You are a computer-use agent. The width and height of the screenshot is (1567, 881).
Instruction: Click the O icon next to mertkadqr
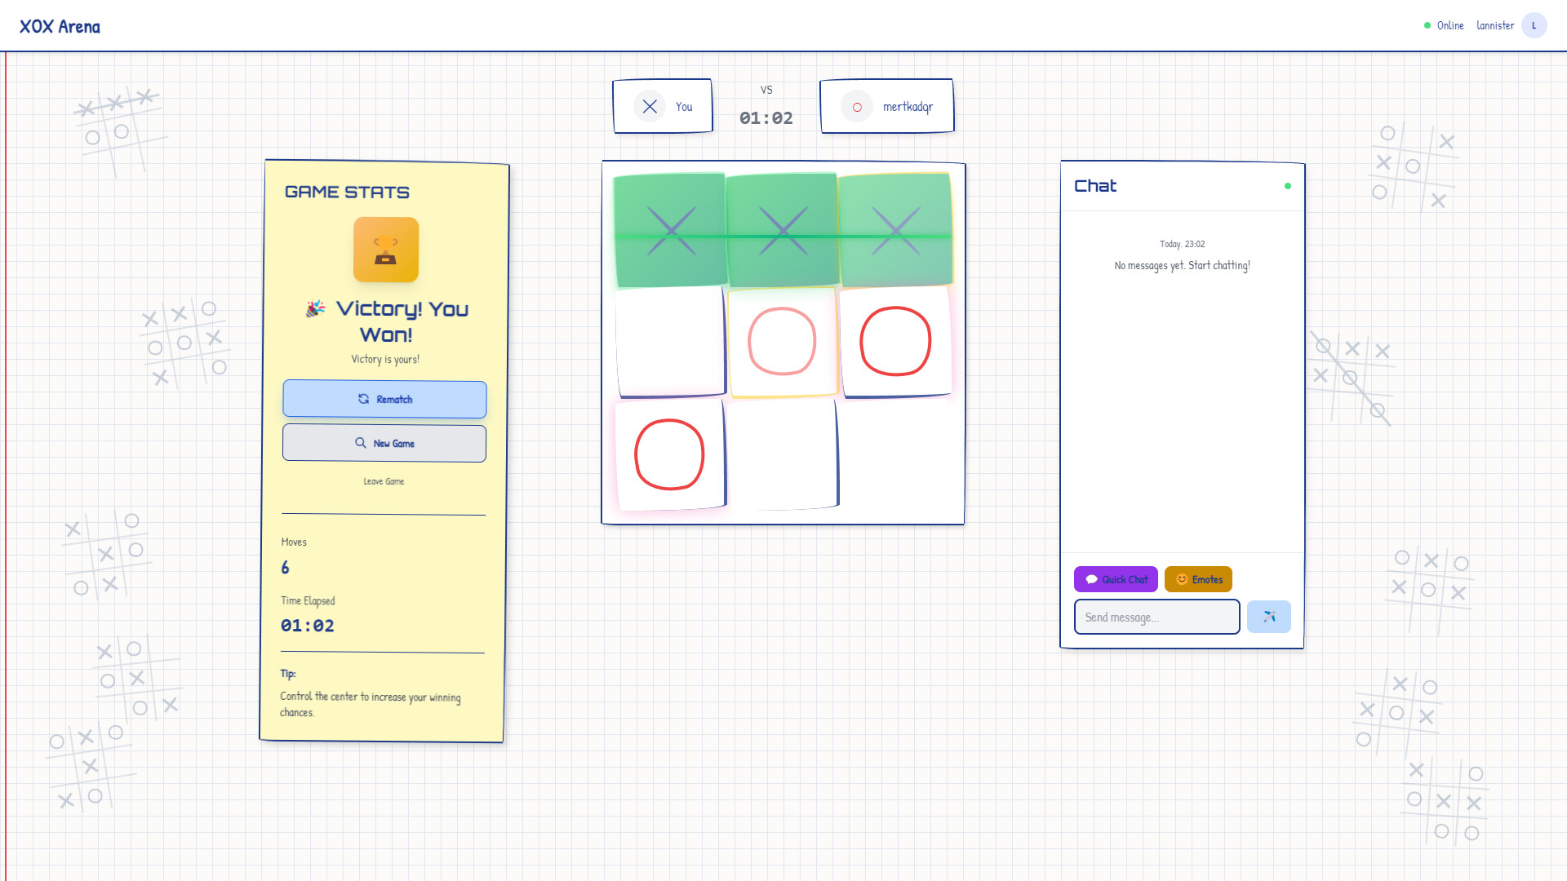pos(855,106)
